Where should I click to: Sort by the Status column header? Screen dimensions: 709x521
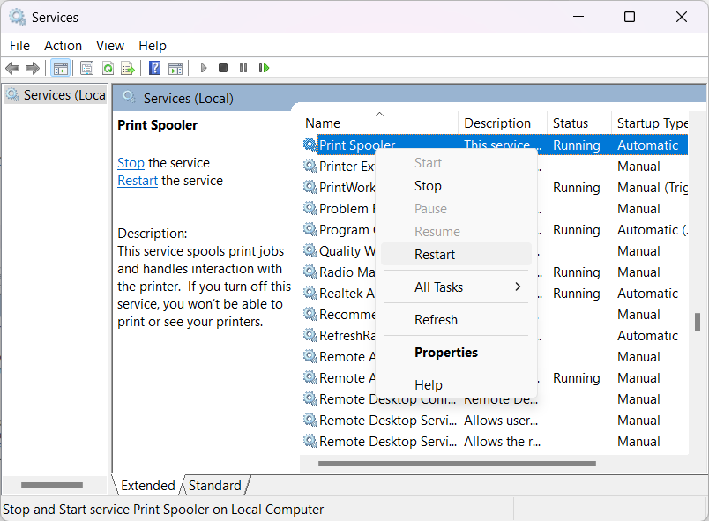[x=579, y=123]
